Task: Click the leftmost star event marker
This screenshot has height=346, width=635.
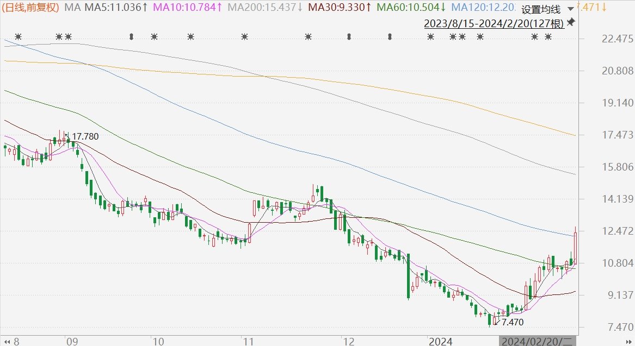Action: [18, 36]
